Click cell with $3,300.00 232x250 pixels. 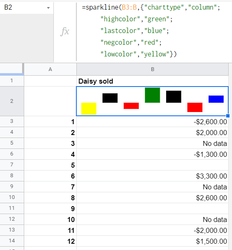coord(152,176)
